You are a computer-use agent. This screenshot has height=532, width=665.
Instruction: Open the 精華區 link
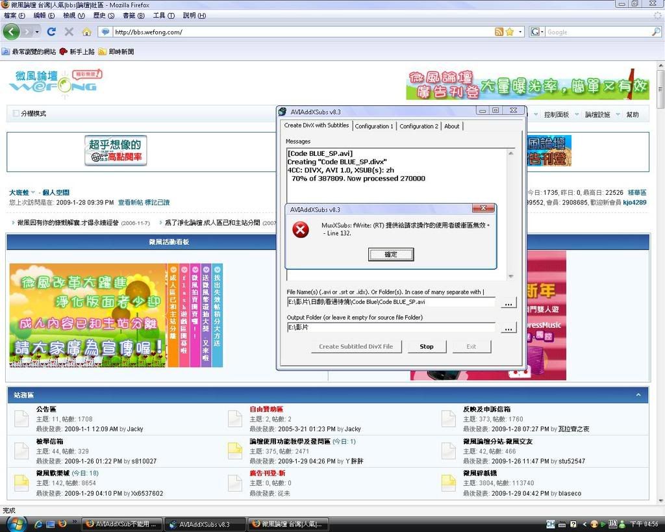tap(637, 193)
